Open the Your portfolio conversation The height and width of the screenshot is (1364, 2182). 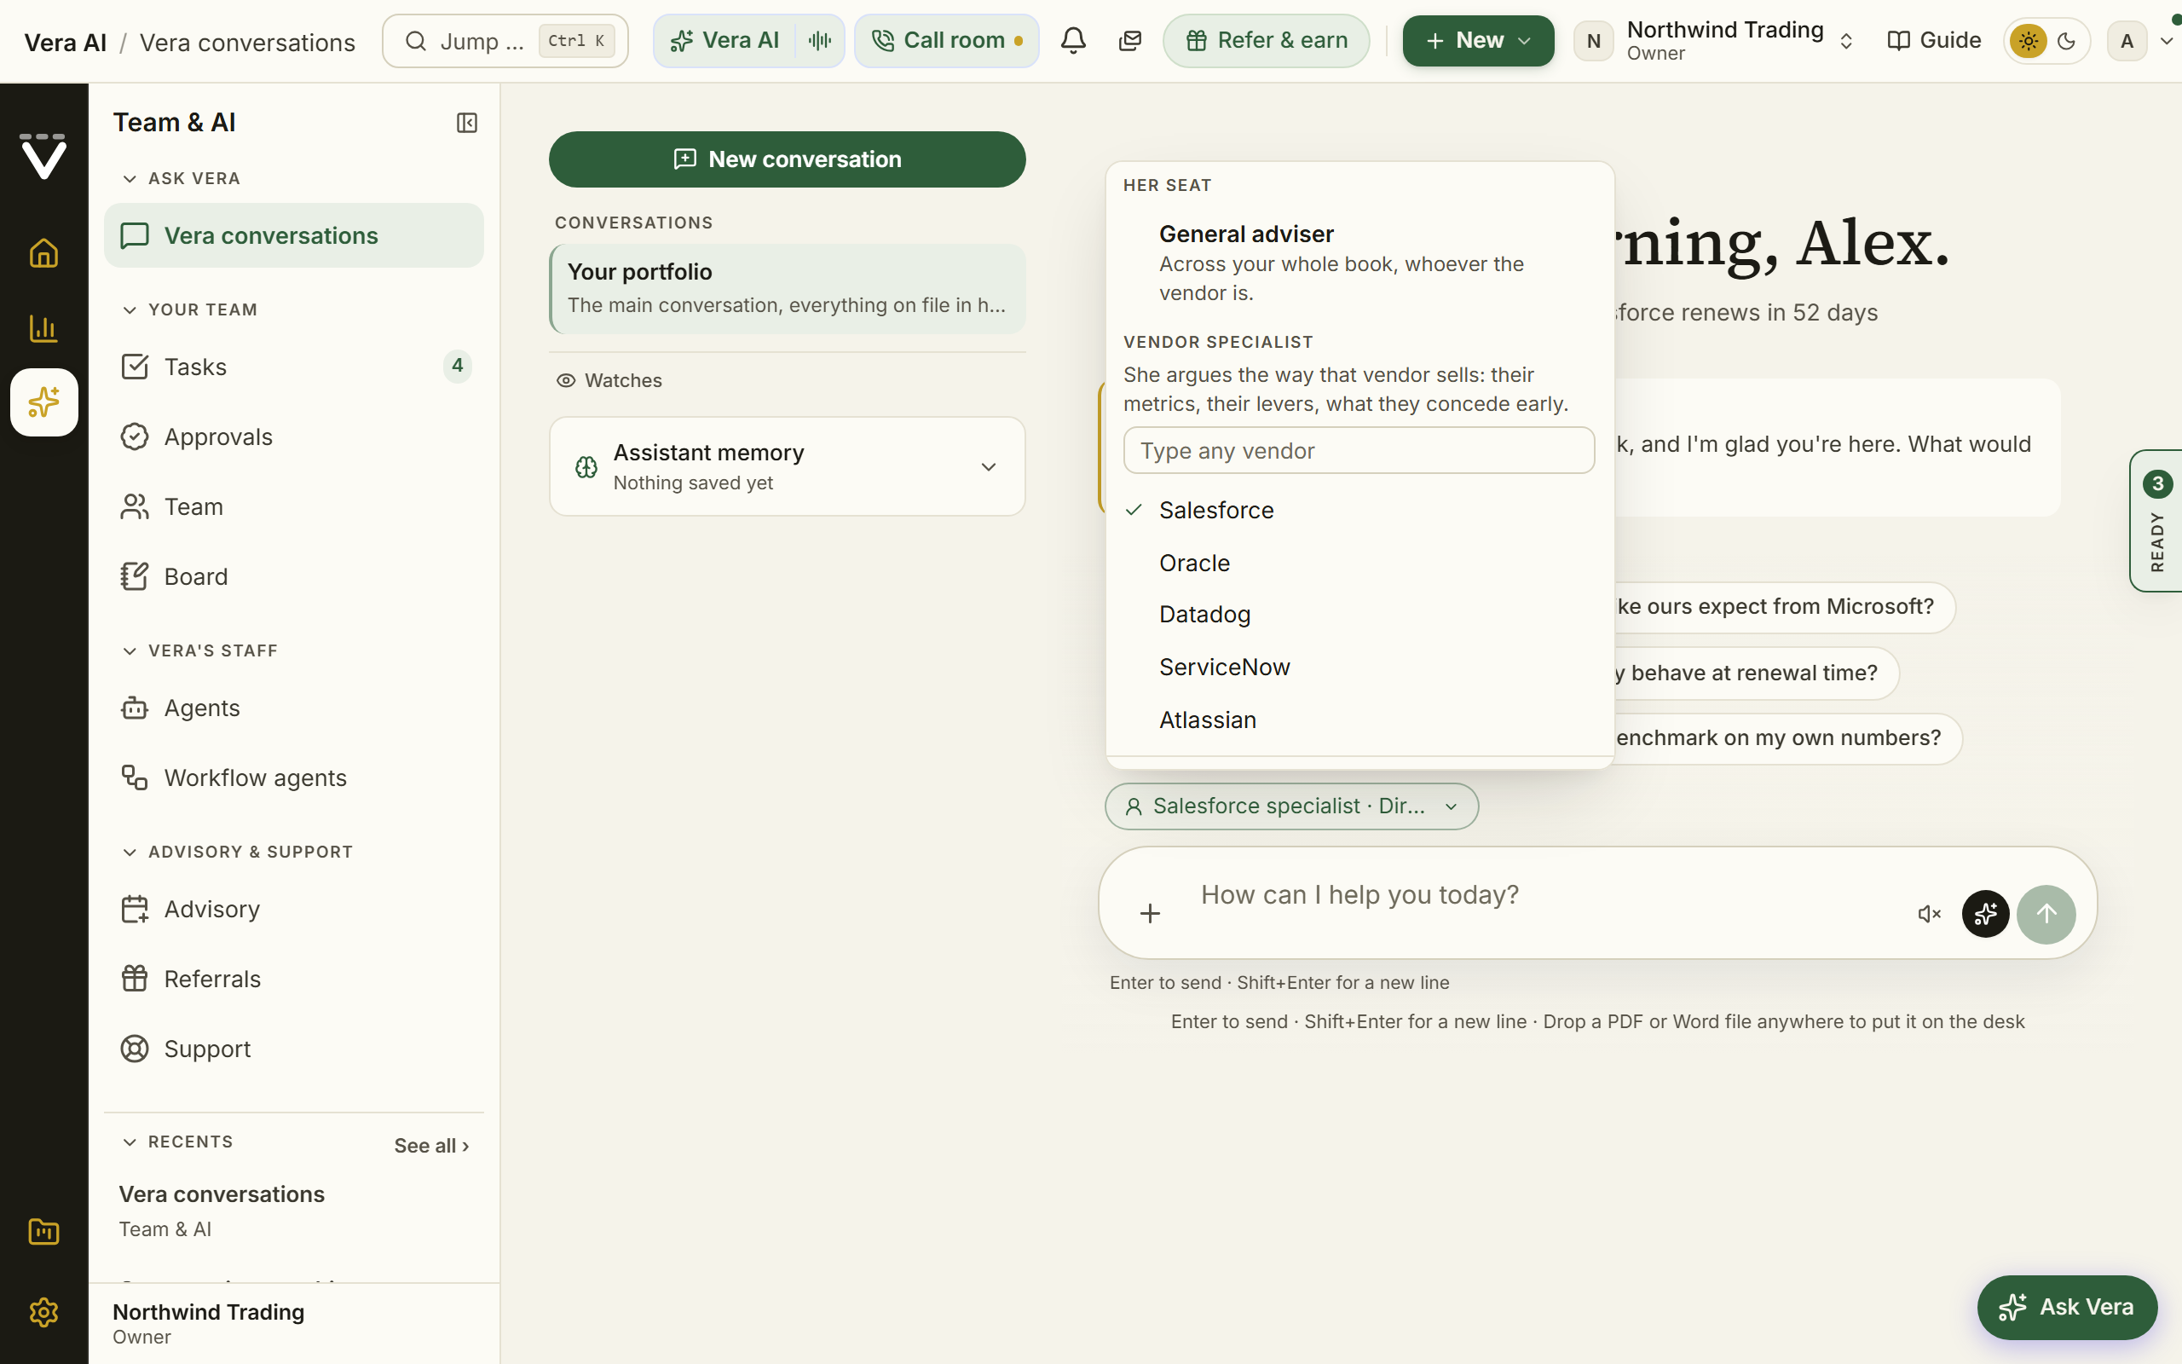pyautogui.click(x=788, y=289)
